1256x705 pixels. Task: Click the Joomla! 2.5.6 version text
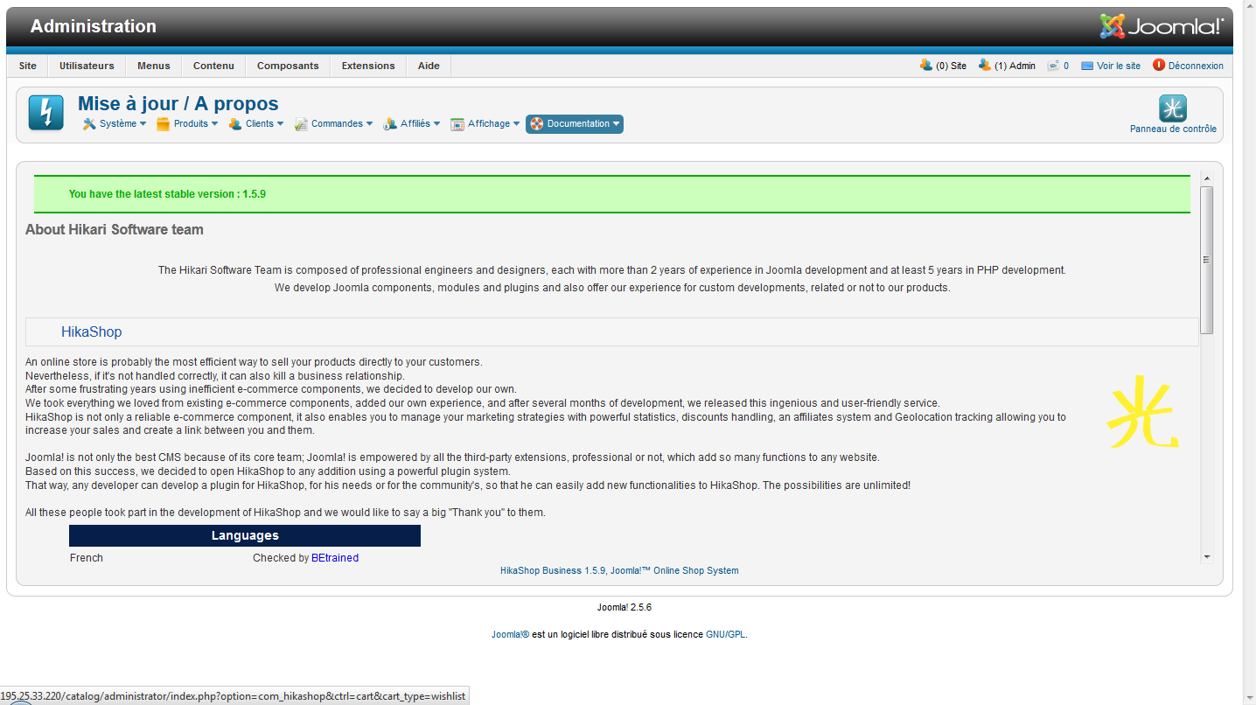pos(625,607)
